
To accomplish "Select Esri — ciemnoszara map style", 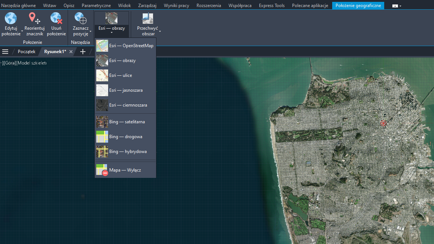I will click(x=125, y=105).
